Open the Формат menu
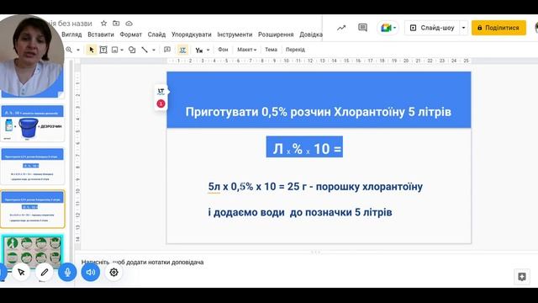538x303 pixels. click(131, 35)
